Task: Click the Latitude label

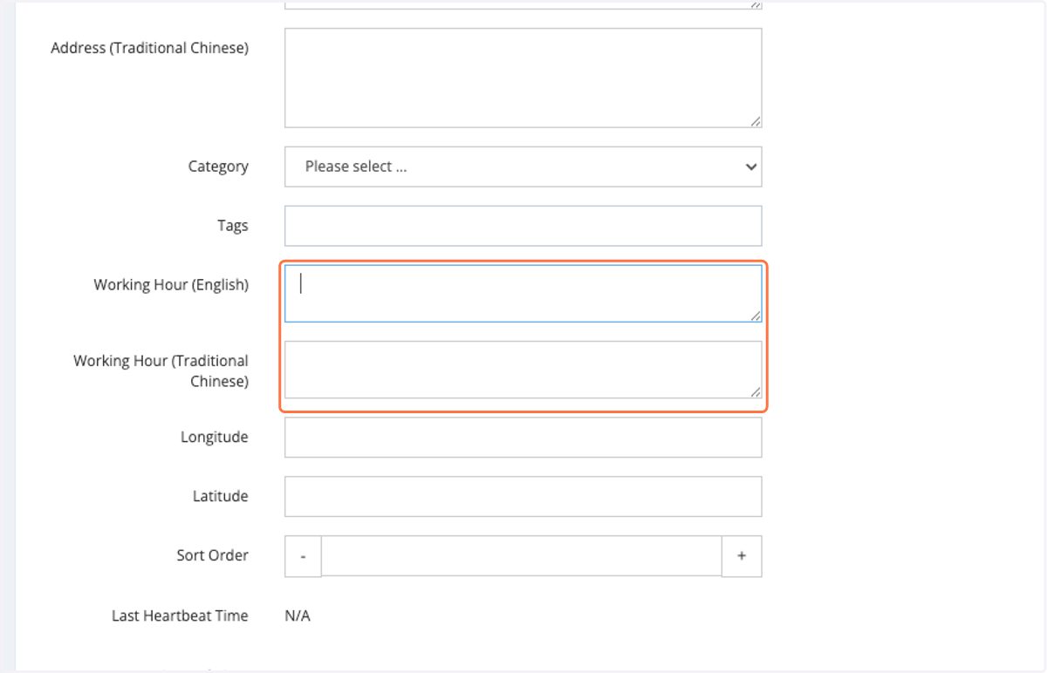Action: click(x=221, y=496)
